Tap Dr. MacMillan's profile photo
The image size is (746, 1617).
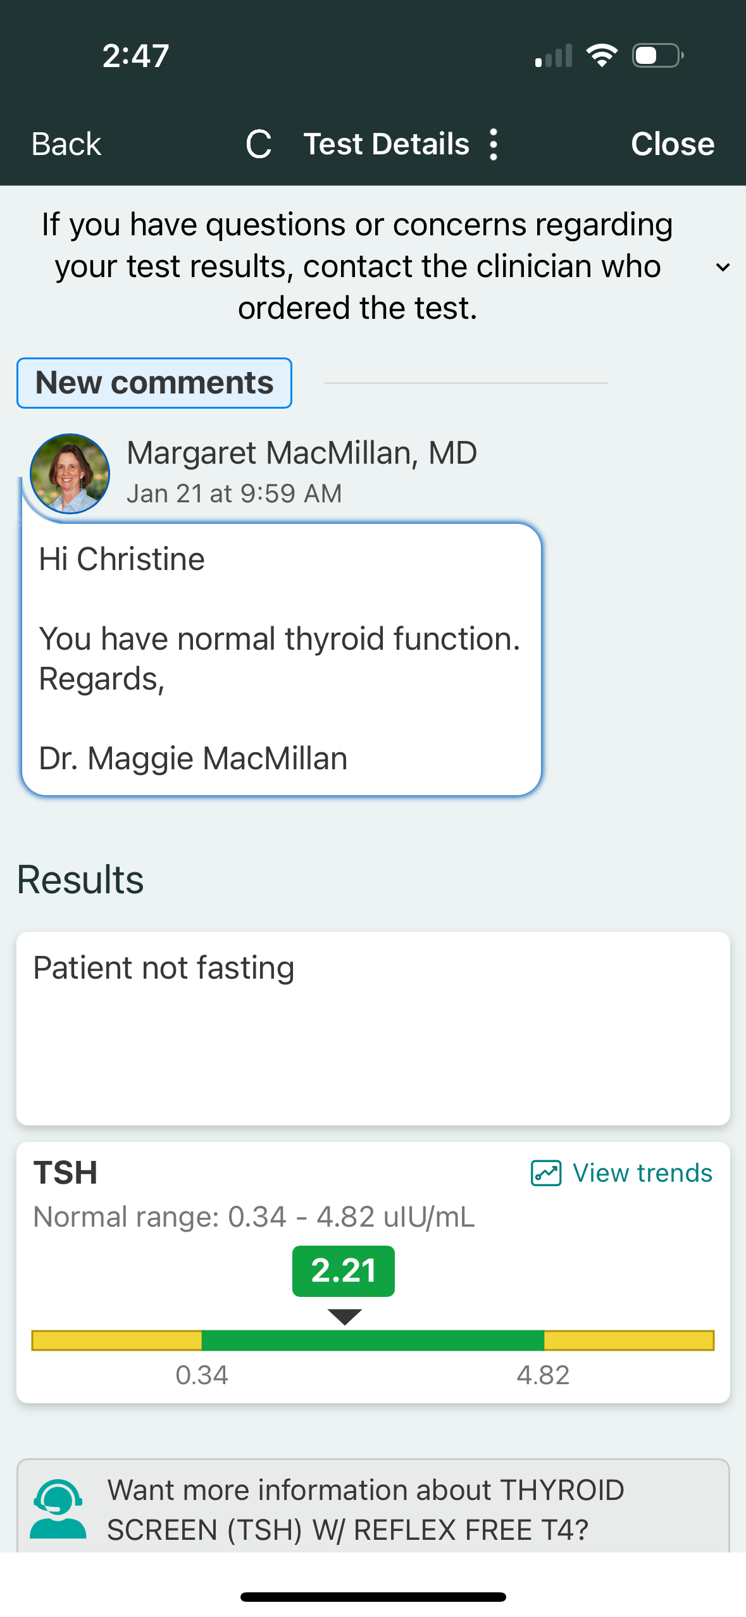70,473
